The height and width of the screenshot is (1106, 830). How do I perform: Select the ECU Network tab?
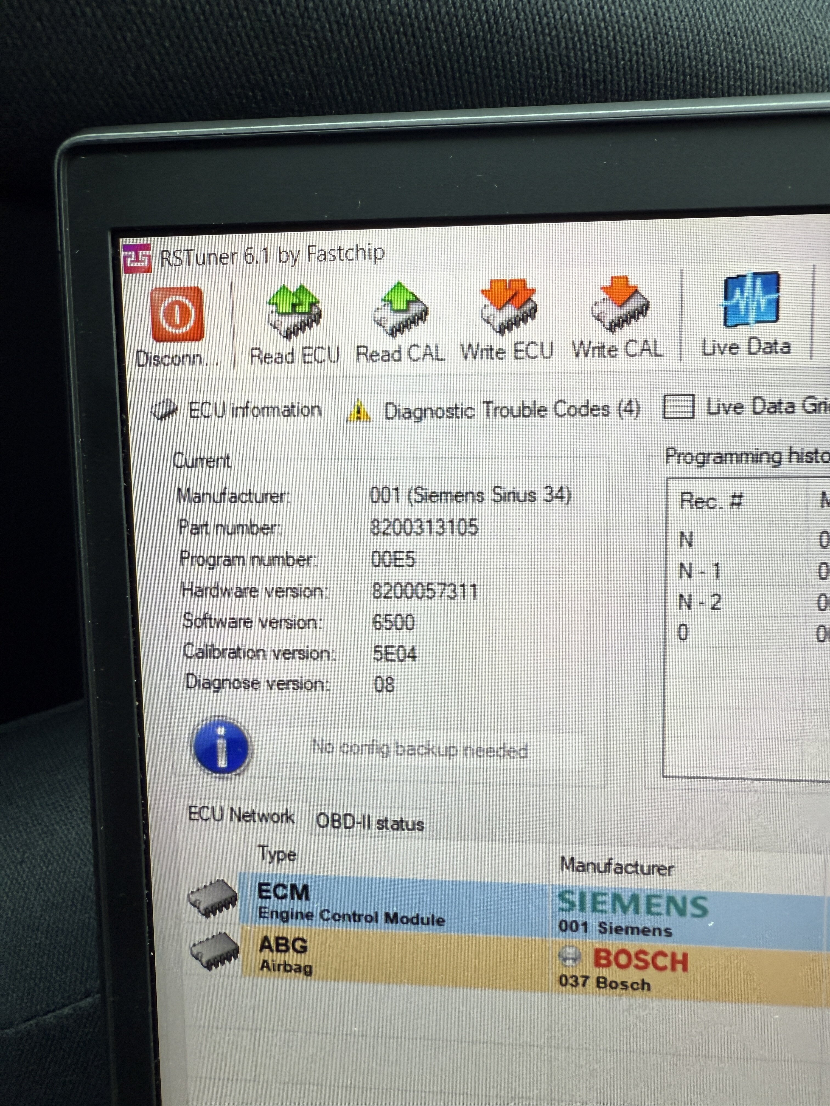(x=241, y=815)
